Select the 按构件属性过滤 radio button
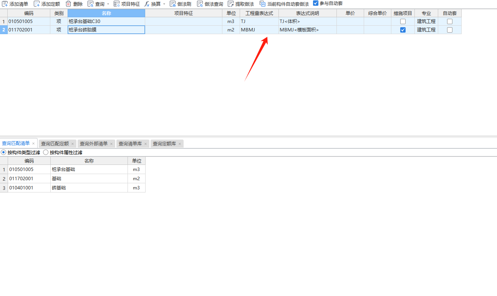This screenshot has height=296, width=497. tap(46, 153)
